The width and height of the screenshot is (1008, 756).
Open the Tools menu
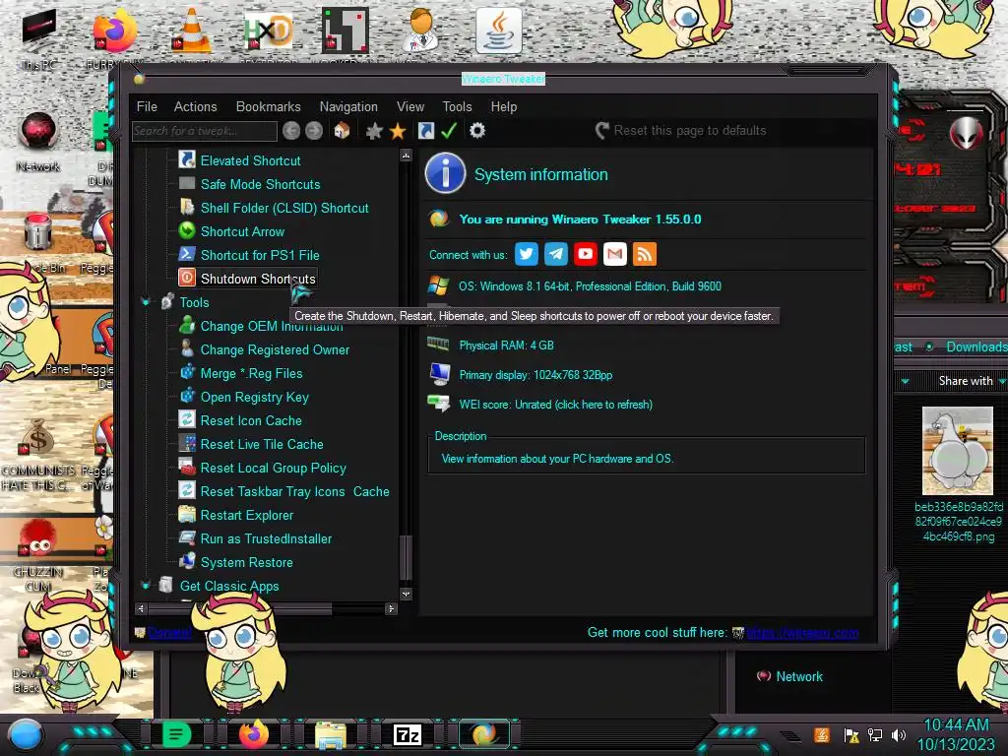pos(457,106)
